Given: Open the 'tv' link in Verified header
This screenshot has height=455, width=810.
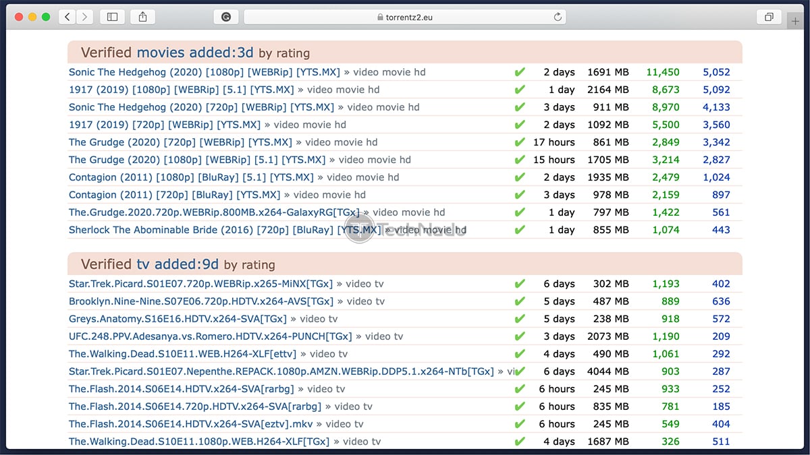Looking at the screenshot, I should point(143,264).
